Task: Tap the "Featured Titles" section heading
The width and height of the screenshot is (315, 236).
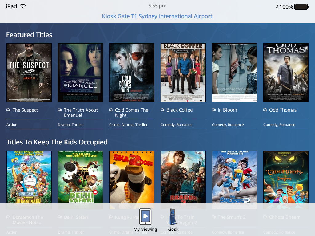Action: 29,35
